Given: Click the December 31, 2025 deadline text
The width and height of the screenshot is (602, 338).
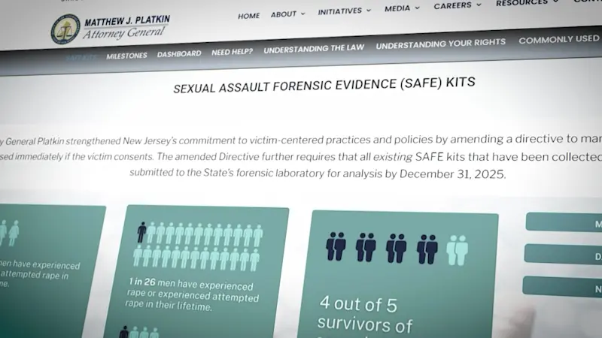Looking at the screenshot, I should pos(452,174).
